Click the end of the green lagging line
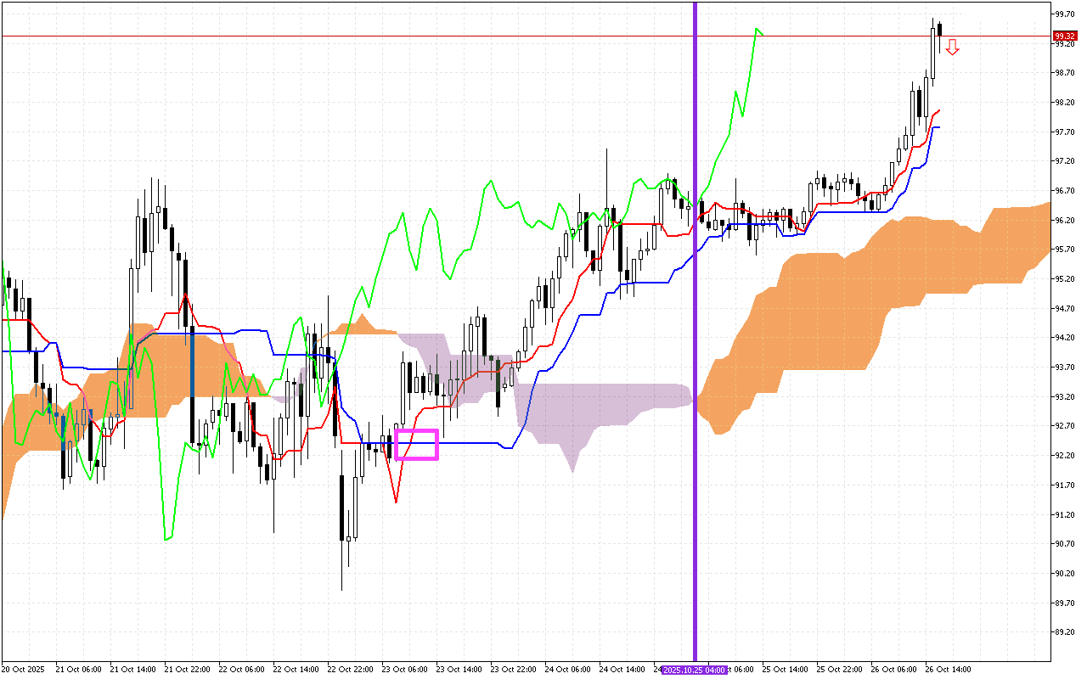 (762, 34)
